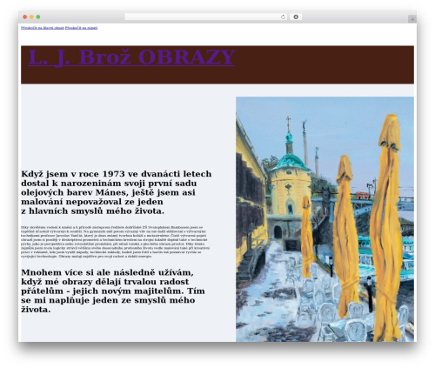Screen dimensions: 435x368
Task: Reload the page with the refresh icon
Action: click(x=283, y=17)
